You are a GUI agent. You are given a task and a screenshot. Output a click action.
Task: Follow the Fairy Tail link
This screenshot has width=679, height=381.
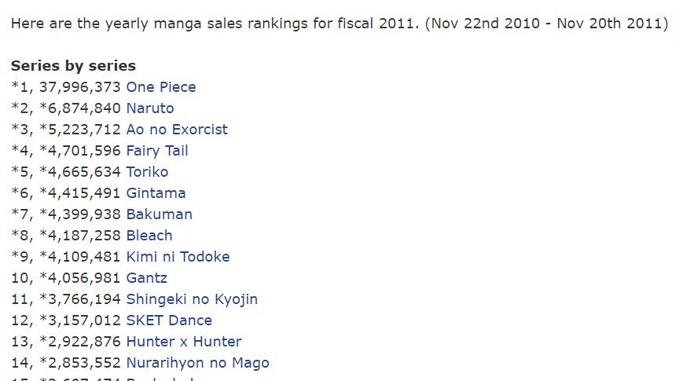coord(156,151)
